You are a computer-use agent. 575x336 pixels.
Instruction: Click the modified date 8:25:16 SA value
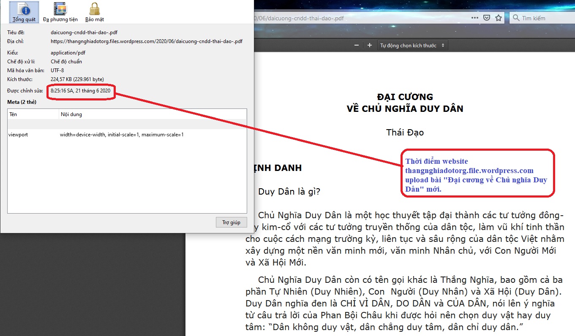tap(80, 91)
